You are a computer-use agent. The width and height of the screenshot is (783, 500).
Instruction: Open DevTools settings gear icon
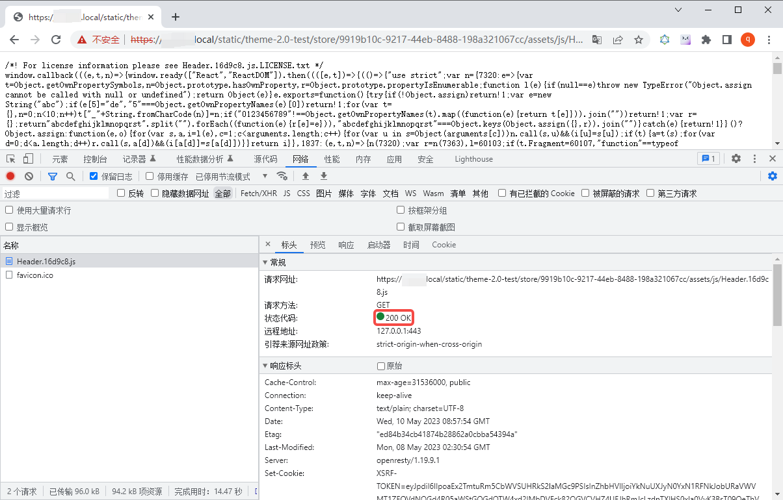pos(736,158)
